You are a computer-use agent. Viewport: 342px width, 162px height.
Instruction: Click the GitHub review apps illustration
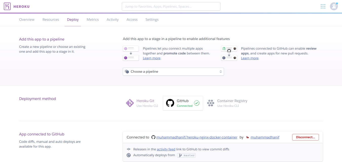point(229,53)
